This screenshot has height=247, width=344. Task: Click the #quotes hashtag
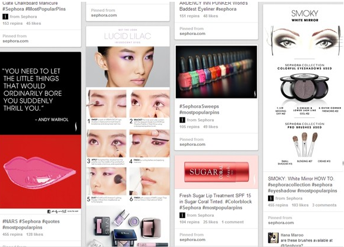(x=51, y=222)
